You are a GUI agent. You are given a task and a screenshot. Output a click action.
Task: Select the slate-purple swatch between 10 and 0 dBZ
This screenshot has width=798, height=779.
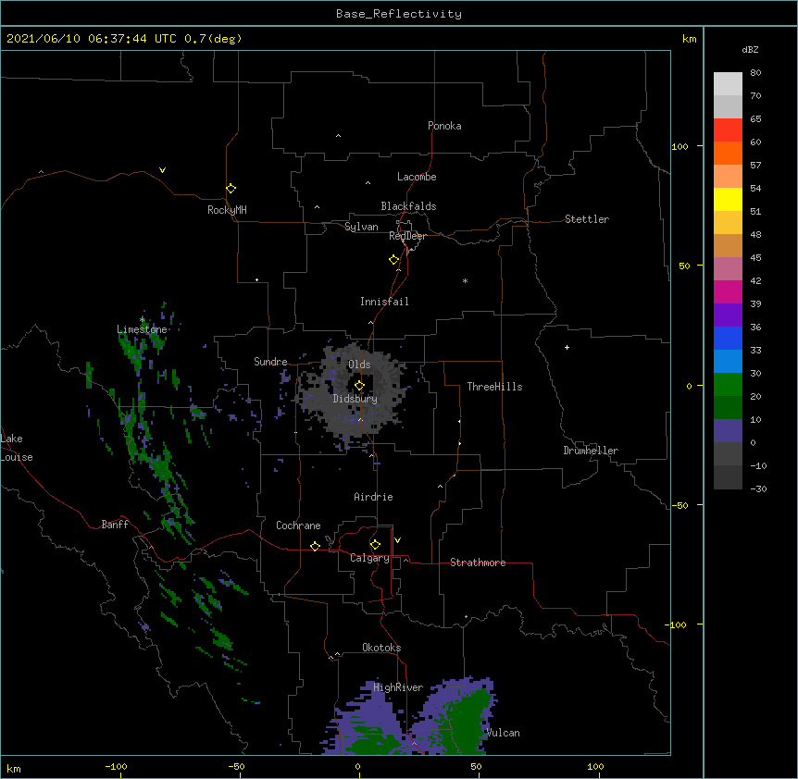coord(728,431)
